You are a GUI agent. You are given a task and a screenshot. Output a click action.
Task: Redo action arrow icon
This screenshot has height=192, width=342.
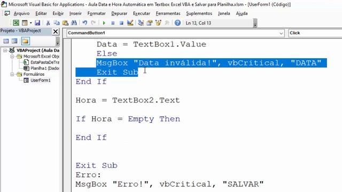[94, 23]
